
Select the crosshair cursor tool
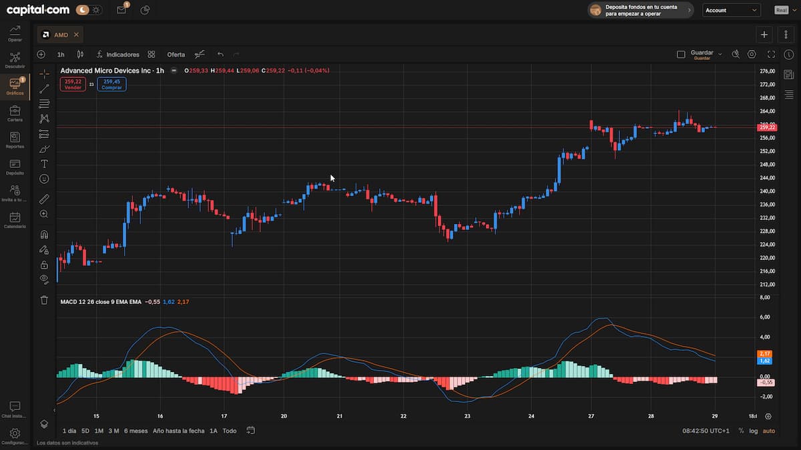(44, 73)
